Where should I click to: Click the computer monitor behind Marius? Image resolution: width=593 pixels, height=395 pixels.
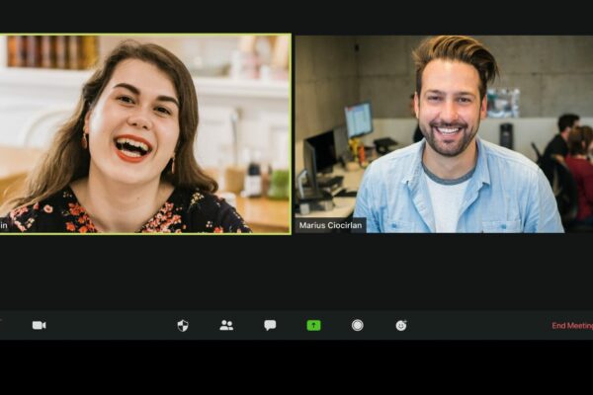coord(358,119)
